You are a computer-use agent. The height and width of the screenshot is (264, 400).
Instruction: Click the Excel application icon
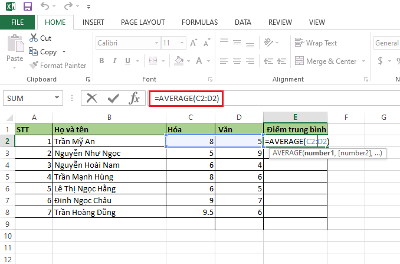click(x=11, y=6)
